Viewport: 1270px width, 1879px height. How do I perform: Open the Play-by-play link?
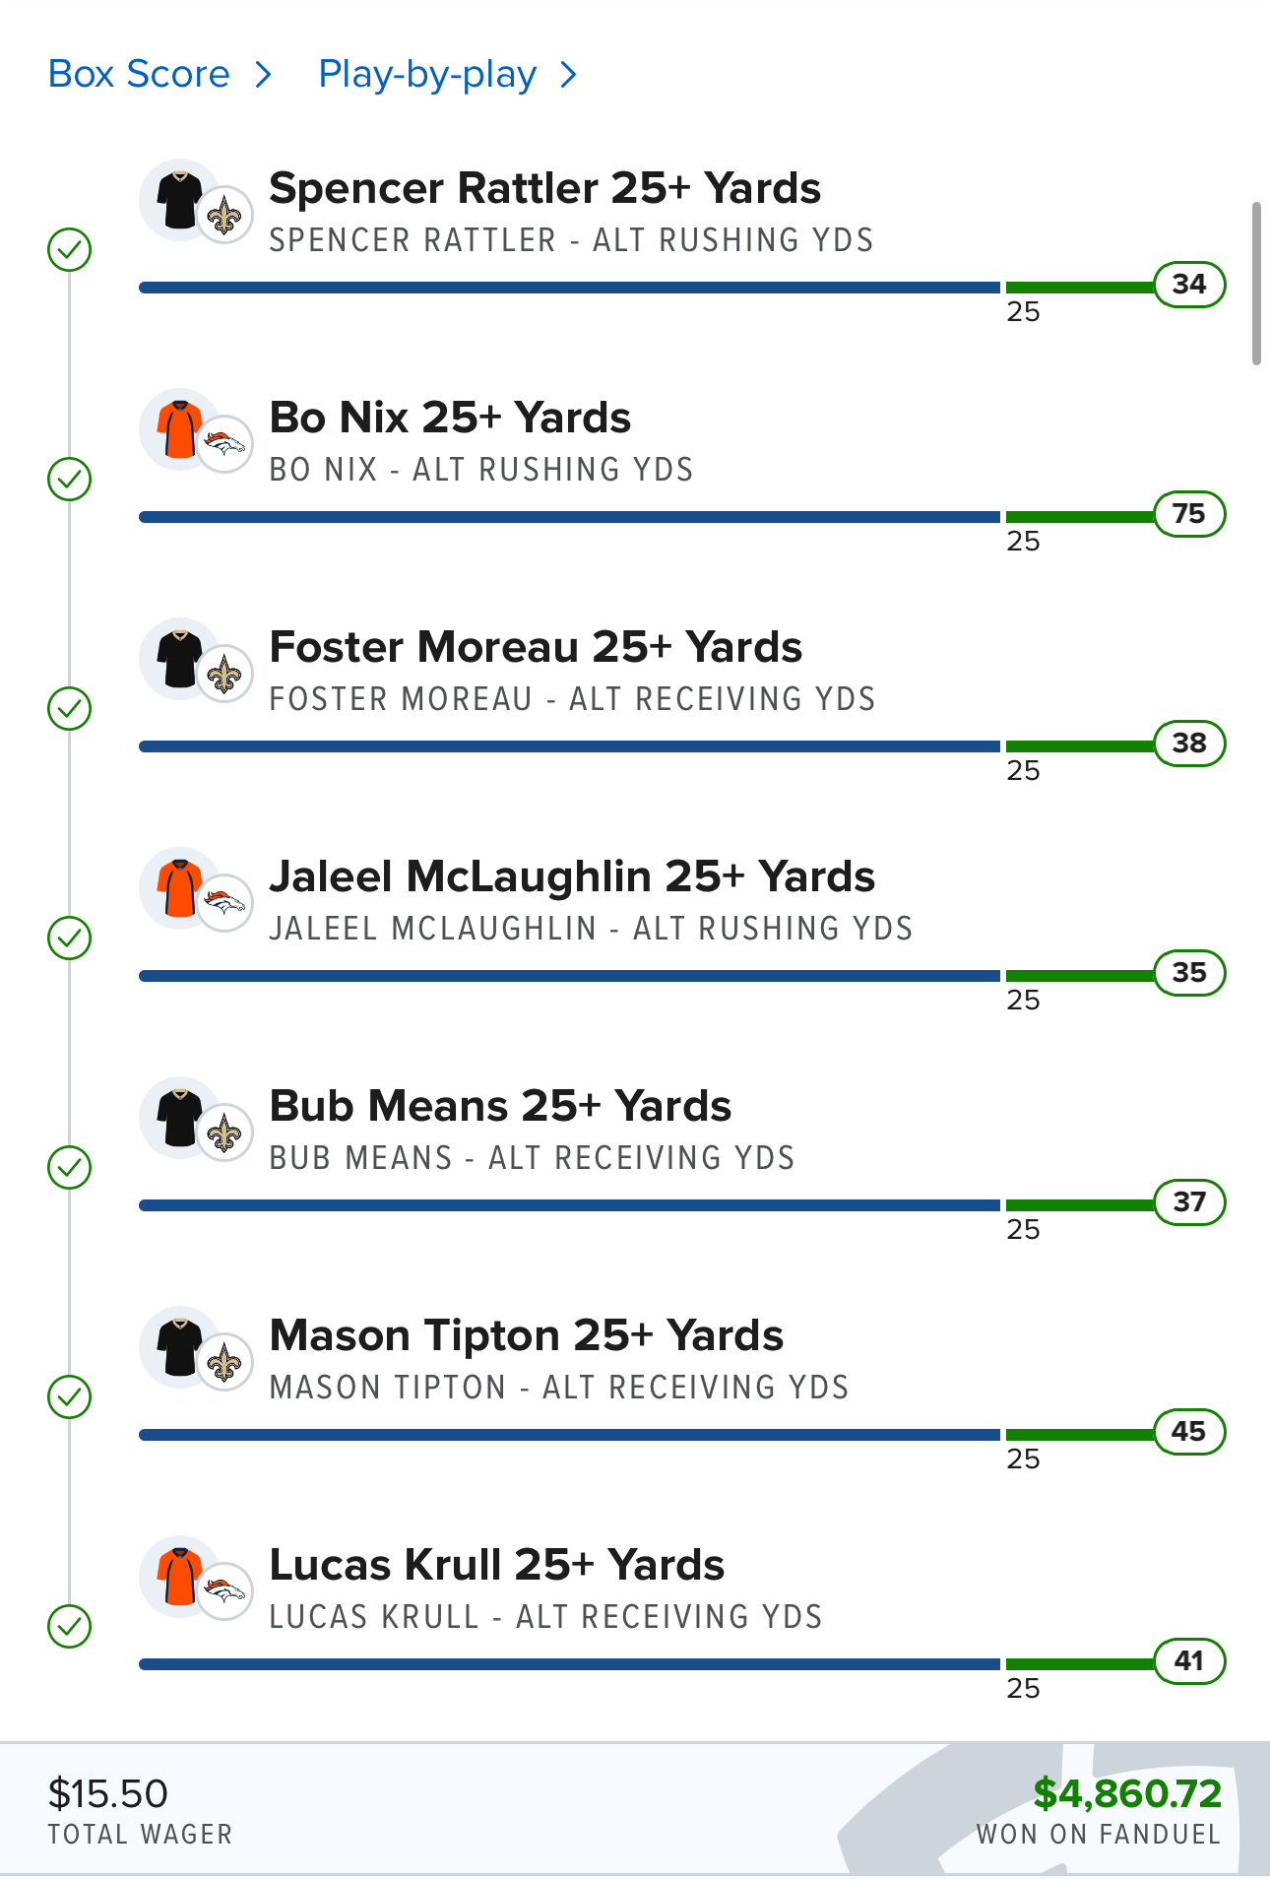tap(427, 75)
